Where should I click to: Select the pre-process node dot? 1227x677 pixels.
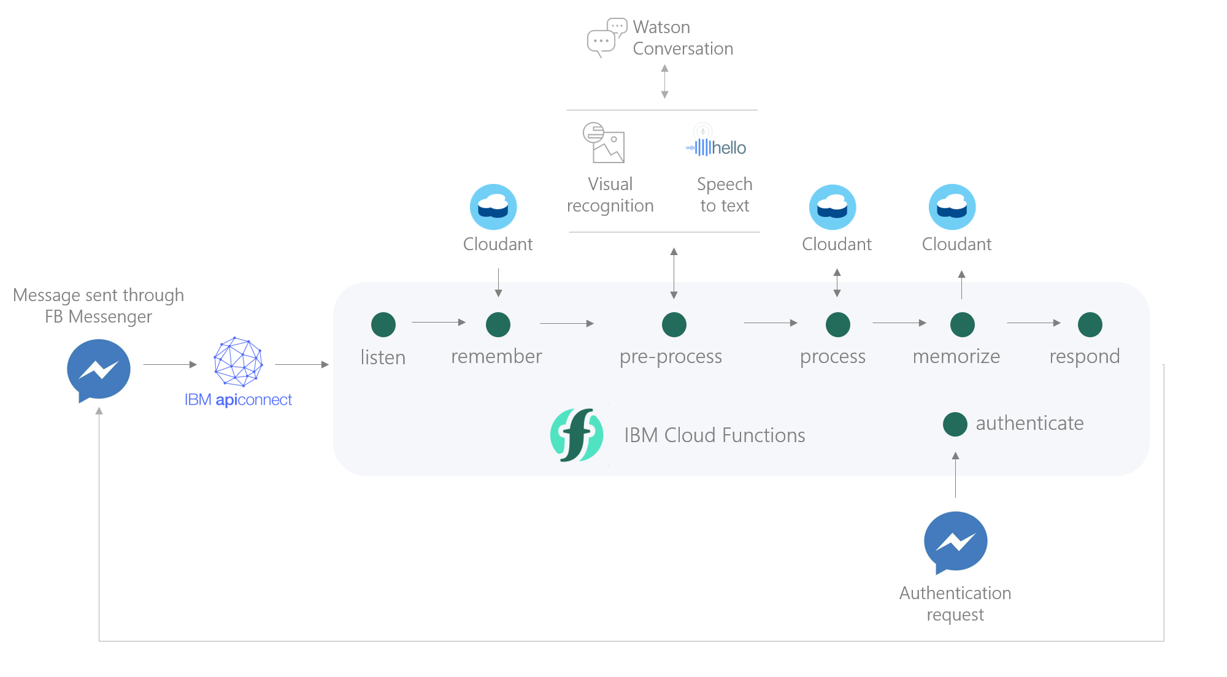coord(674,324)
